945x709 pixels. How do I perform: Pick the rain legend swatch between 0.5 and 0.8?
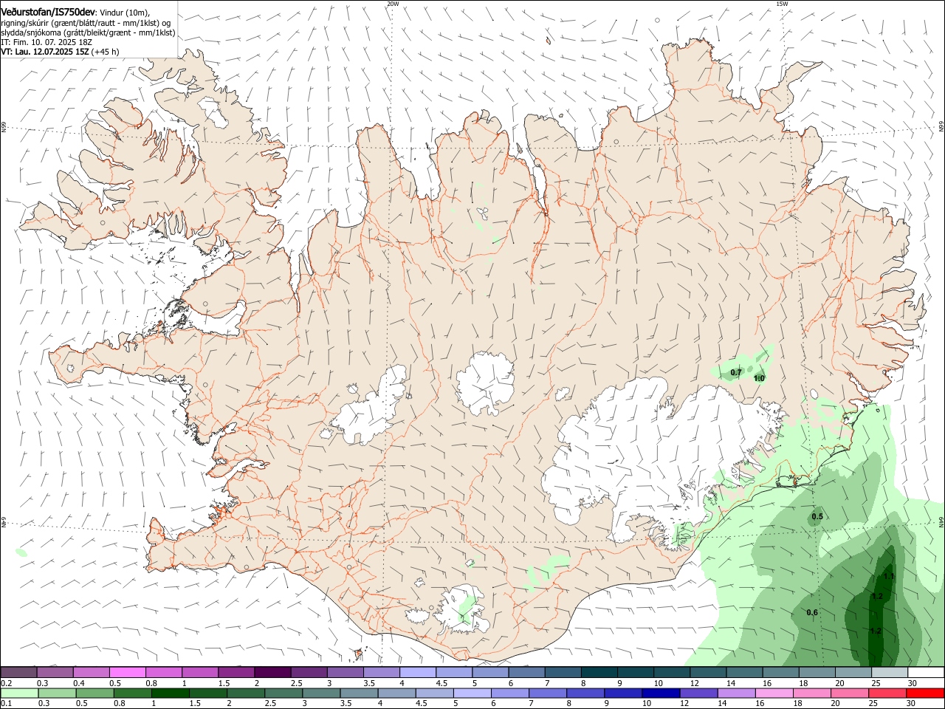tap(94, 693)
